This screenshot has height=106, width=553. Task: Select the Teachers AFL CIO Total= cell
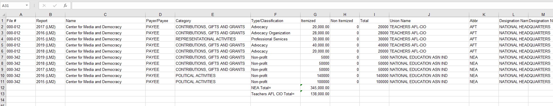coord(275,94)
